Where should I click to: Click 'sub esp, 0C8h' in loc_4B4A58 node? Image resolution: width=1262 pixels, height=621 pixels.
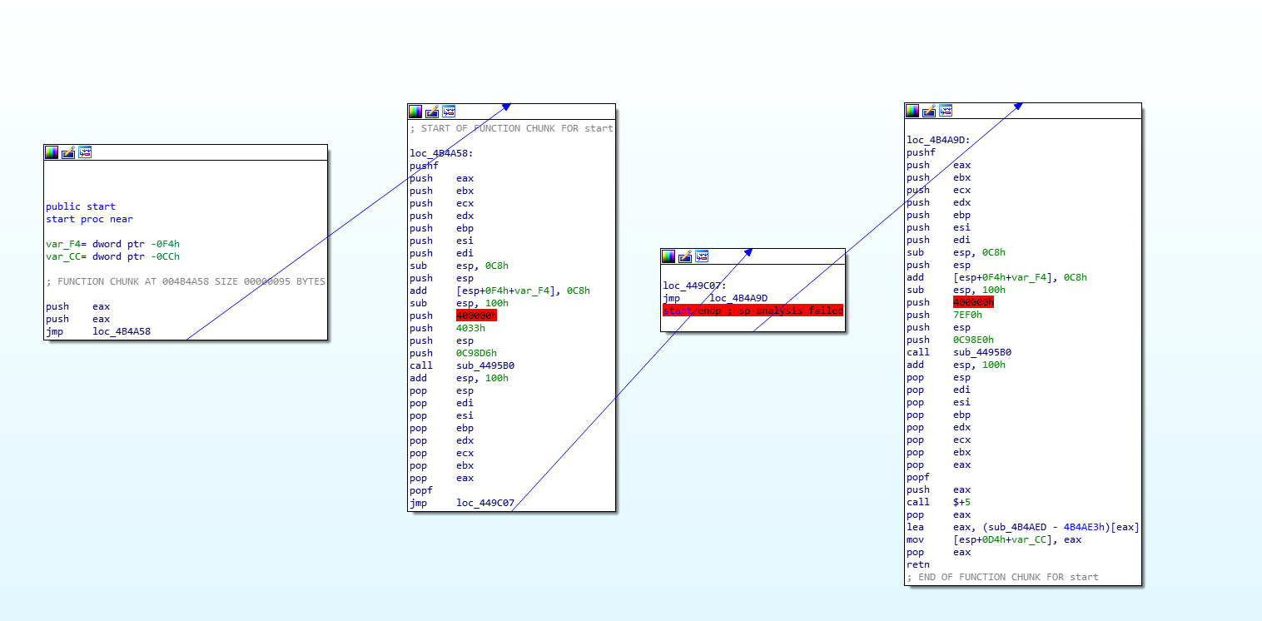[459, 266]
